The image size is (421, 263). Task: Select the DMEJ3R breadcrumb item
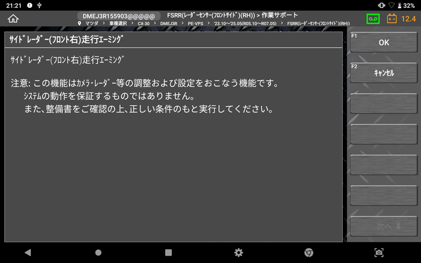click(168, 24)
